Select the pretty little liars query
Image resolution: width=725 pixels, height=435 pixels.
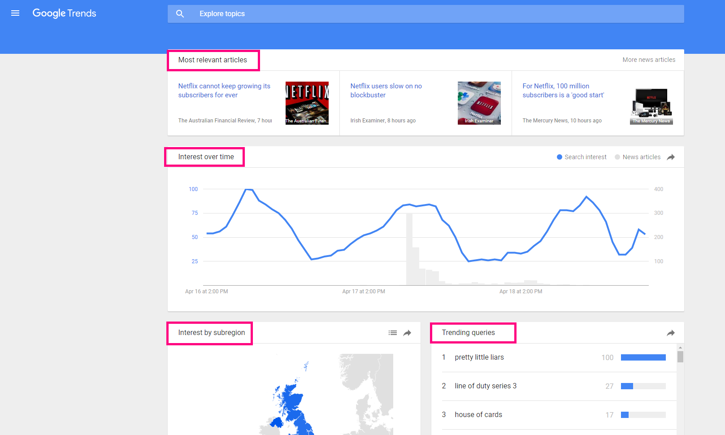(479, 357)
